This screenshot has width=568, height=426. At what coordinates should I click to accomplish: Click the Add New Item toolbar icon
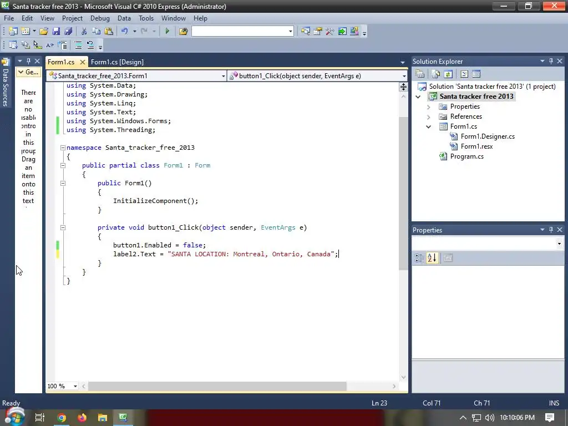tap(26, 32)
